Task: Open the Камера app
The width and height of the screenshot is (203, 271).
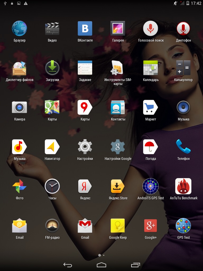Action: (19, 107)
